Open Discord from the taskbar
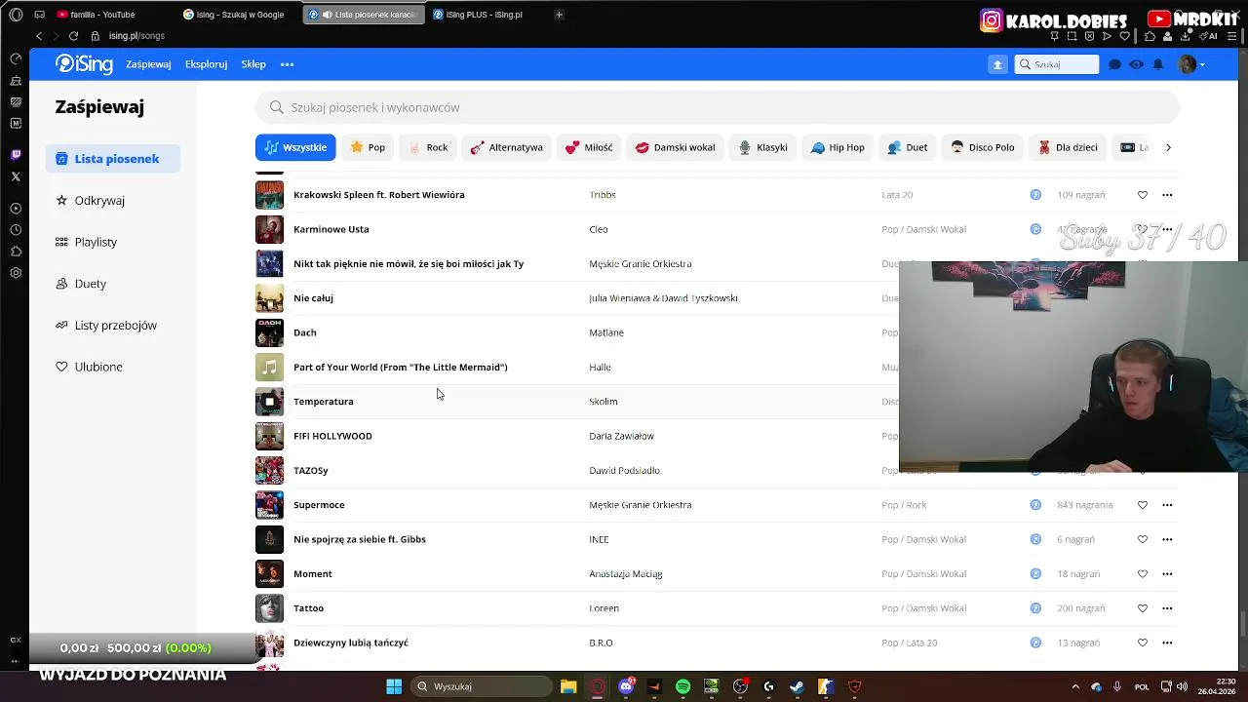 click(626, 686)
